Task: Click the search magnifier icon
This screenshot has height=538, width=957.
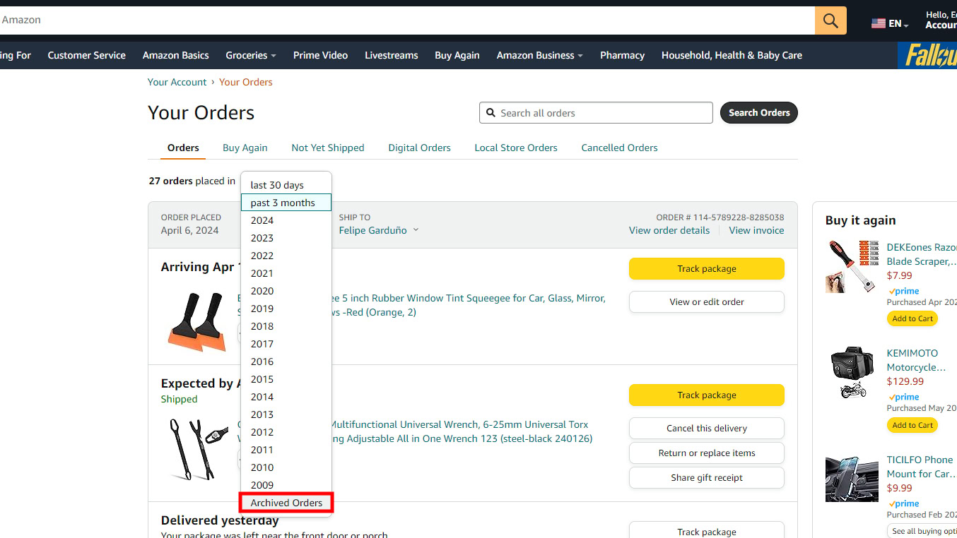Action: 830,20
